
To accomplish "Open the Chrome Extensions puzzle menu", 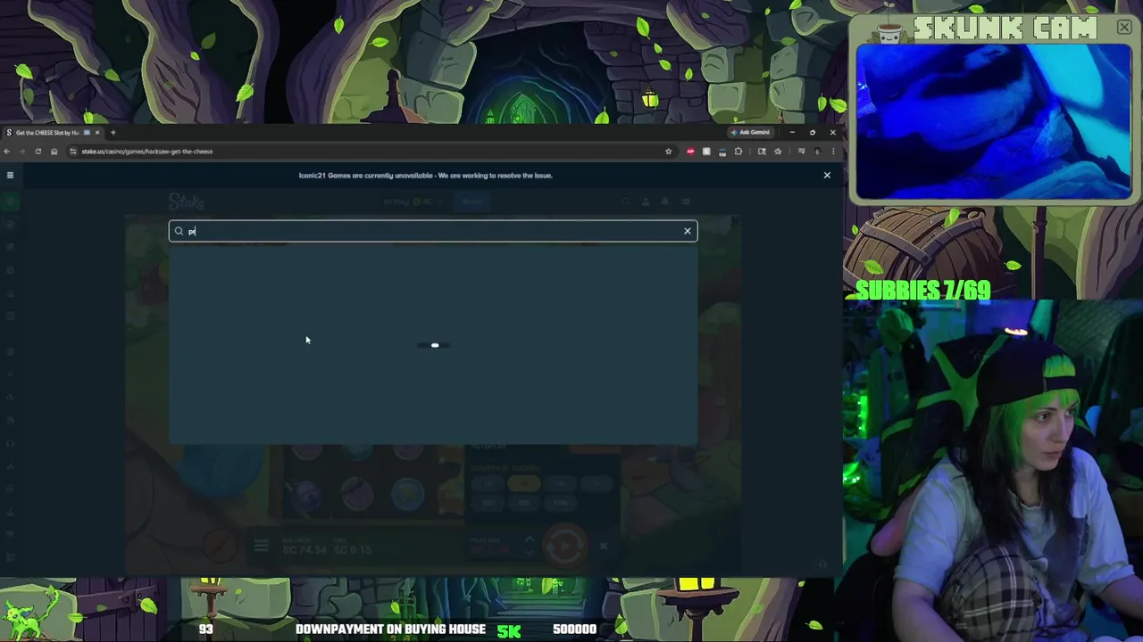I will pos(738,151).
